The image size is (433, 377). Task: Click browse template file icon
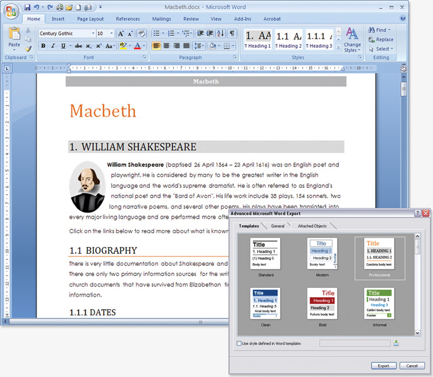396,343
